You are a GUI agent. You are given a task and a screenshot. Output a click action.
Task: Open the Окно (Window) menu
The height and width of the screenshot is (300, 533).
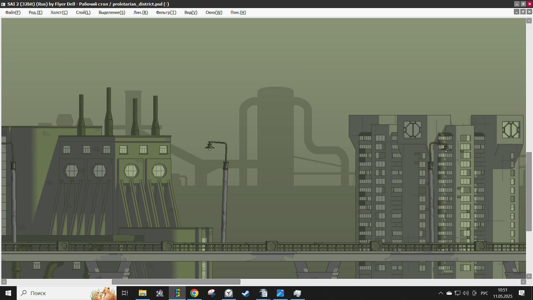214,12
